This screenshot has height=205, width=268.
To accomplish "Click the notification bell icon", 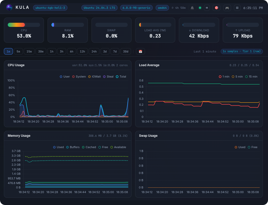I will pos(192,8).
